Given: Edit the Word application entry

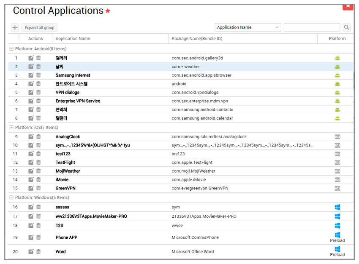Looking at the screenshot, I should pyautogui.click(x=31, y=251).
